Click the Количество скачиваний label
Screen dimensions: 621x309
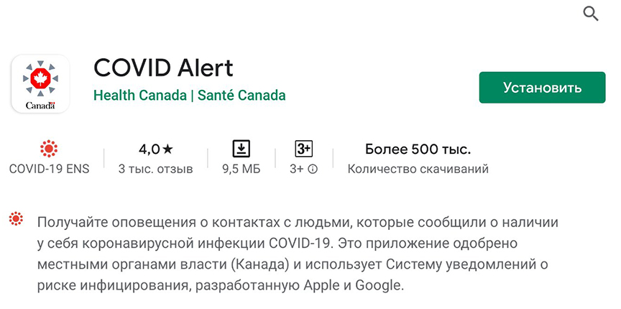(418, 170)
